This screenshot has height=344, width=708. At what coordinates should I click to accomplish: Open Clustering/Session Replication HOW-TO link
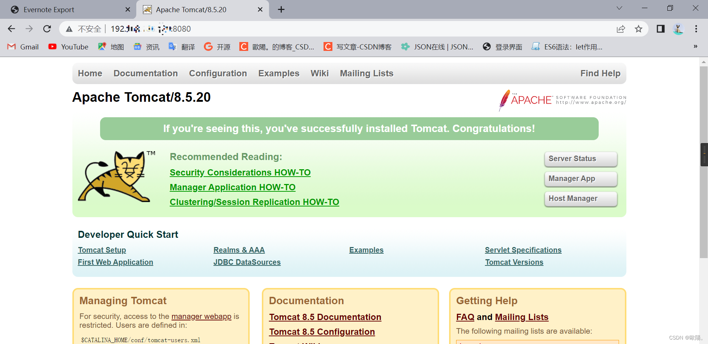254,202
